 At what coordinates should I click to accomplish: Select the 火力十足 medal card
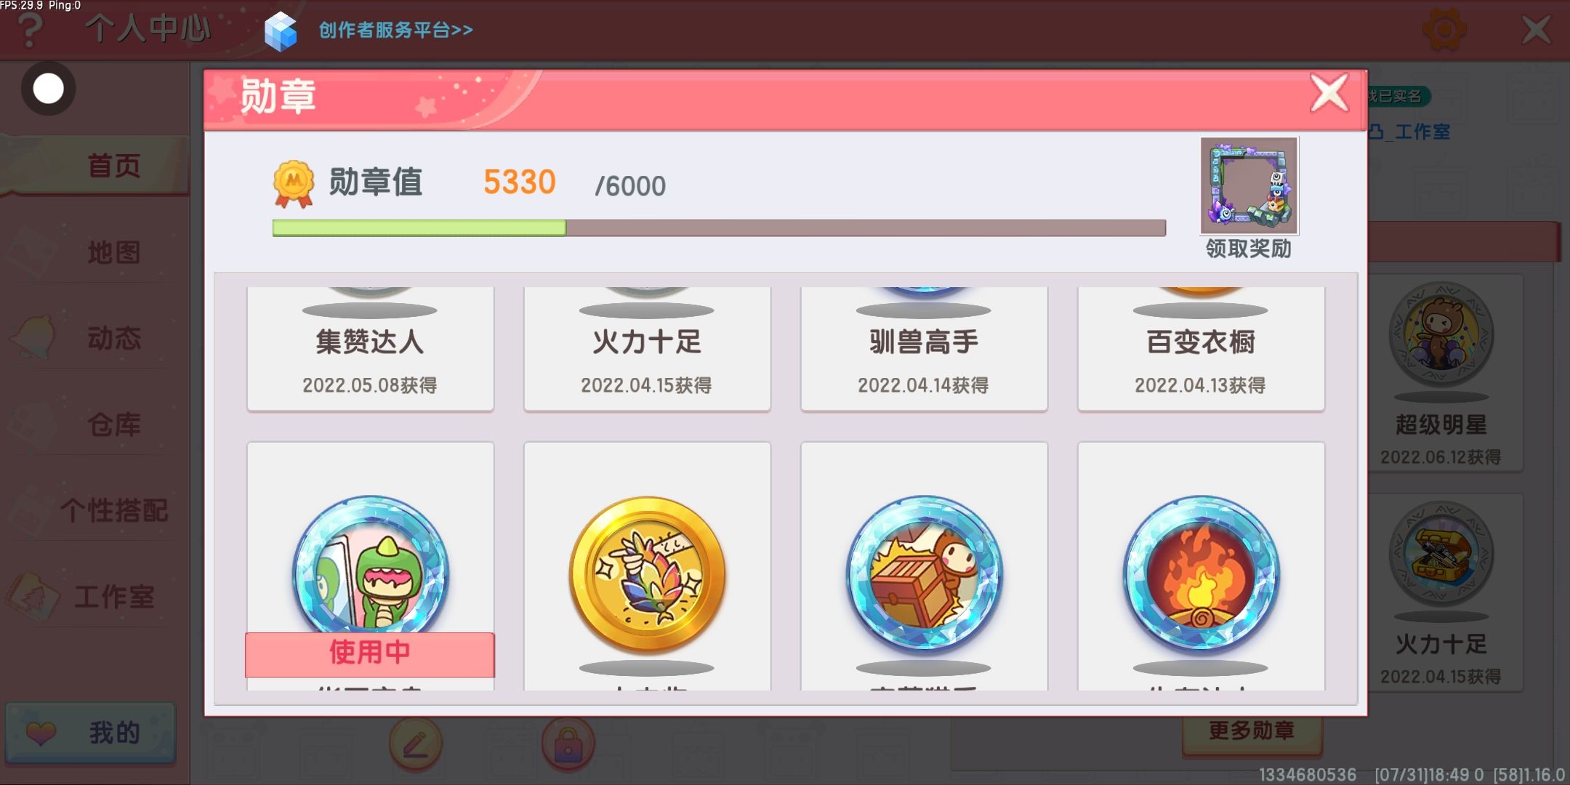pyautogui.click(x=647, y=349)
